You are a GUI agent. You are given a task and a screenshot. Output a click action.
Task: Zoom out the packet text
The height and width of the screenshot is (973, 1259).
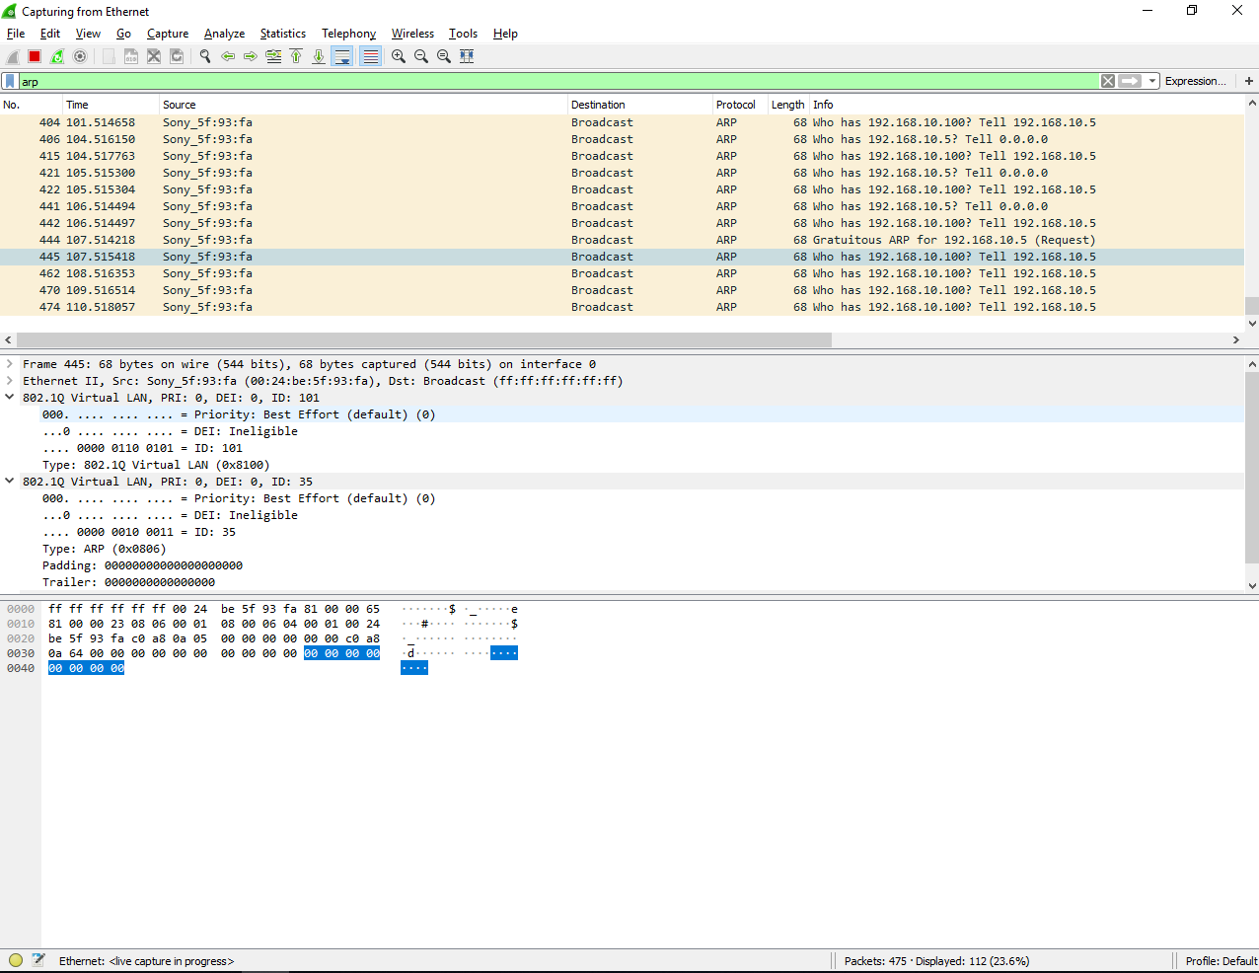421,56
